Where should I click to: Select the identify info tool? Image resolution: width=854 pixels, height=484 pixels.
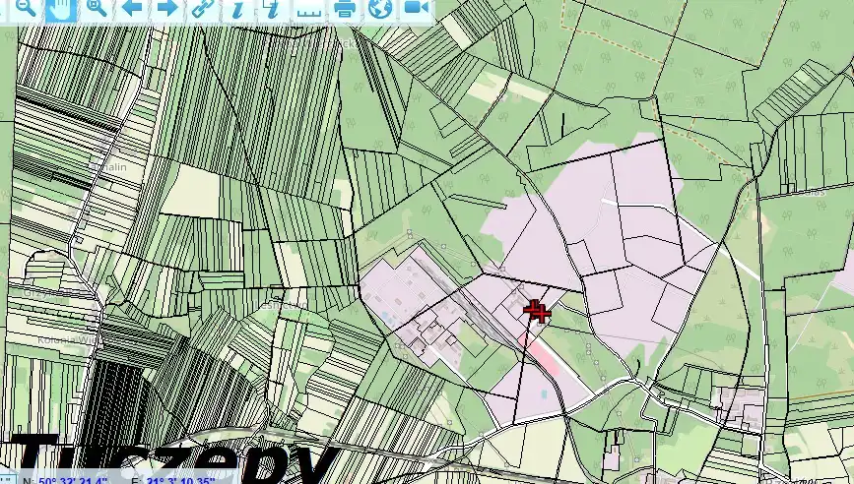(x=237, y=9)
